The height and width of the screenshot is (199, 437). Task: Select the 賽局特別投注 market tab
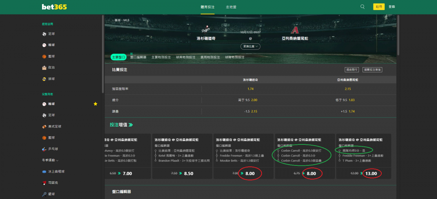tap(210, 57)
